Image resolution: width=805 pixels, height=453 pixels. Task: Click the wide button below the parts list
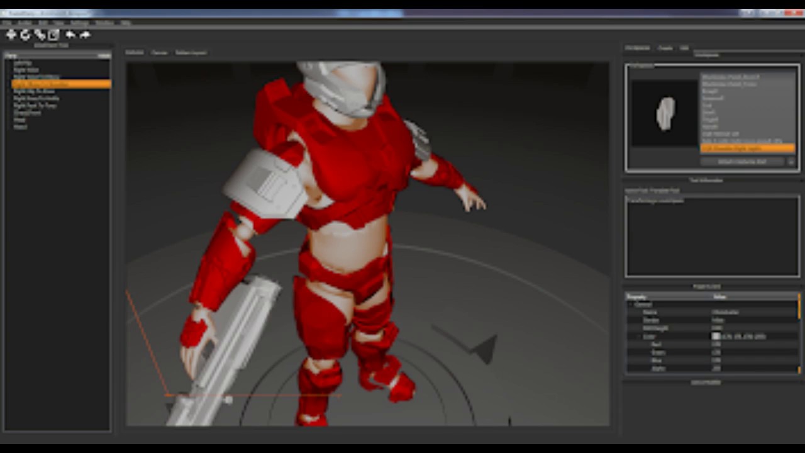tap(743, 162)
